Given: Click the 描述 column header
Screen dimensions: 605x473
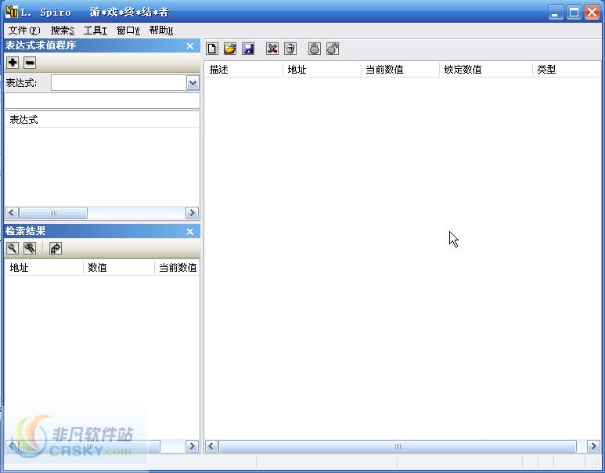Looking at the screenshot, I should [244, 70].
